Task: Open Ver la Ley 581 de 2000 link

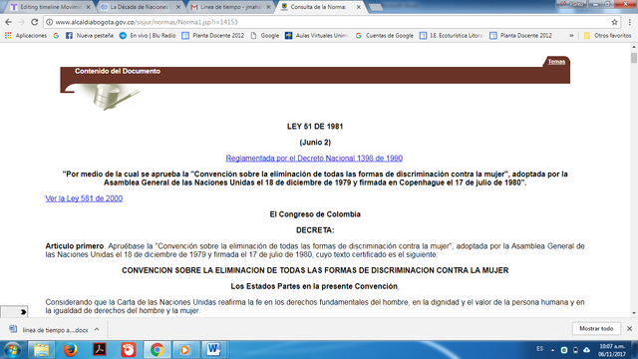Action: (x=84, y=198)
